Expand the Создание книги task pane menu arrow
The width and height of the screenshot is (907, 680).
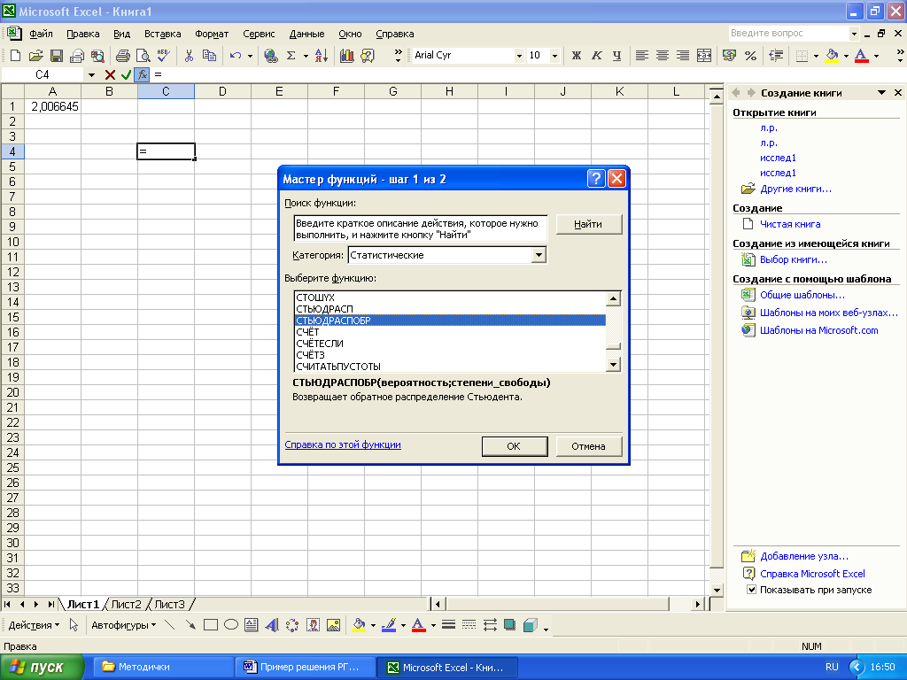881,92
